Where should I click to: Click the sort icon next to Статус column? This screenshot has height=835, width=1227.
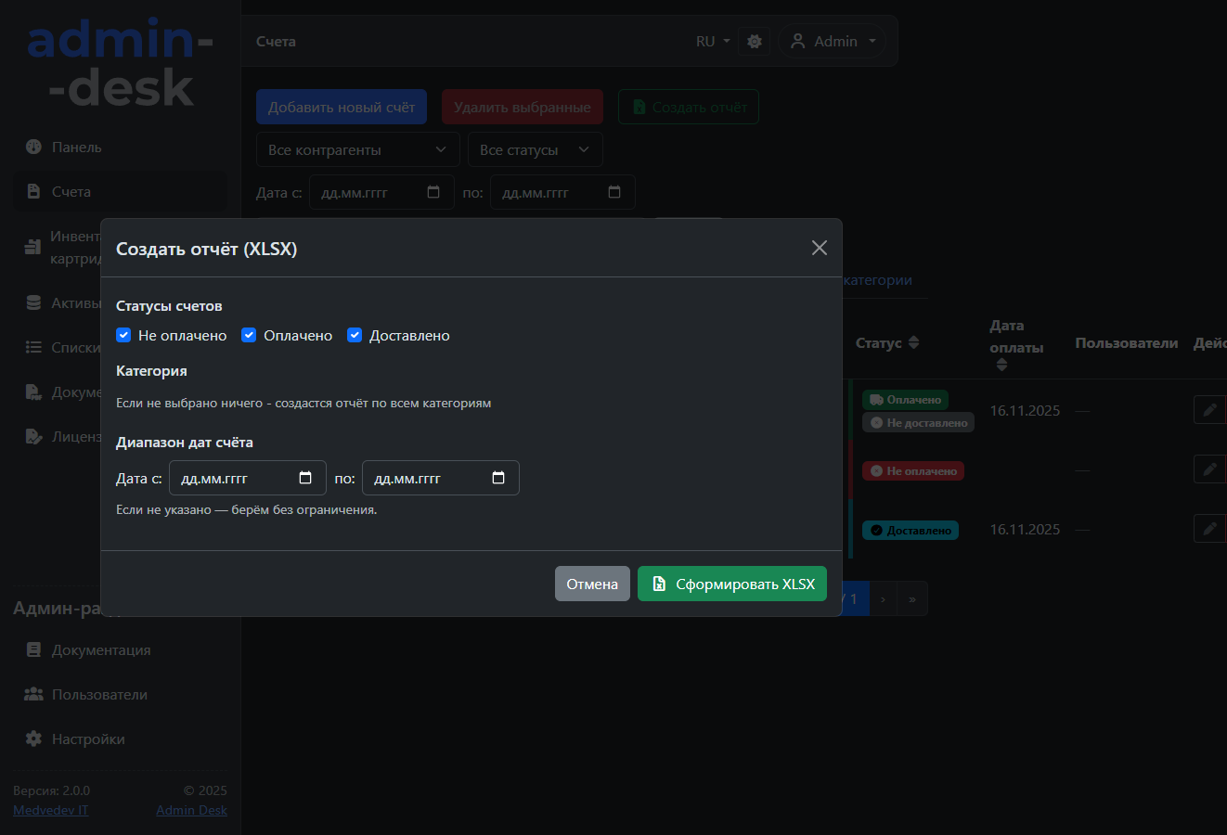pos(913,342)
